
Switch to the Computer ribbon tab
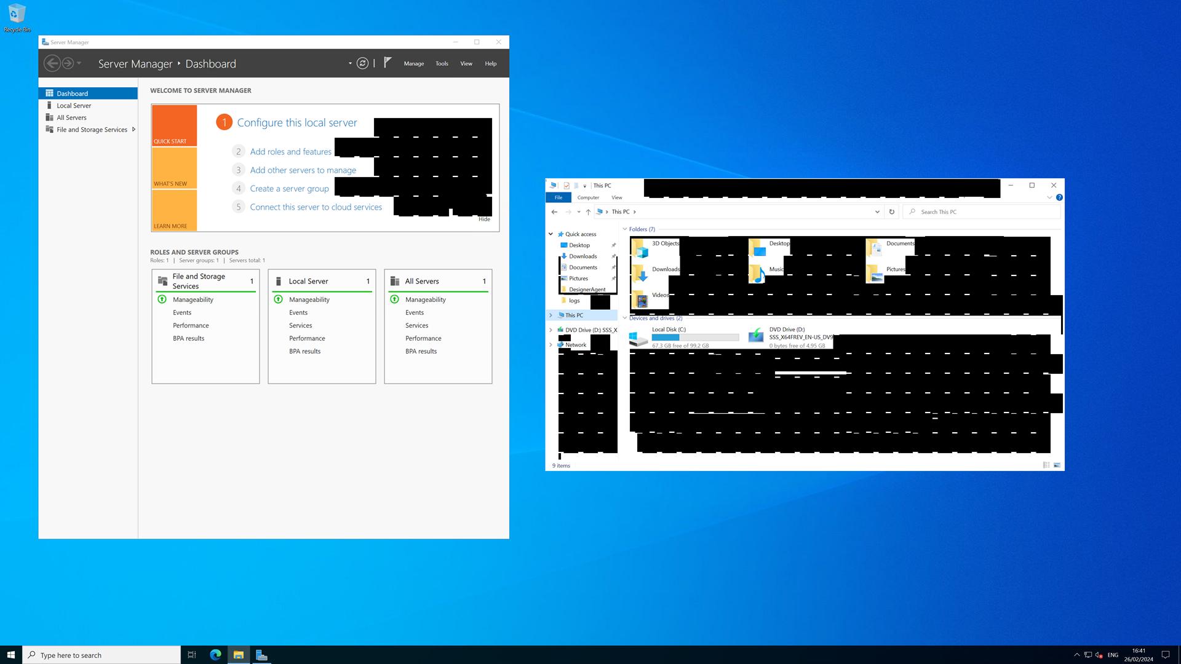point(588,197)
